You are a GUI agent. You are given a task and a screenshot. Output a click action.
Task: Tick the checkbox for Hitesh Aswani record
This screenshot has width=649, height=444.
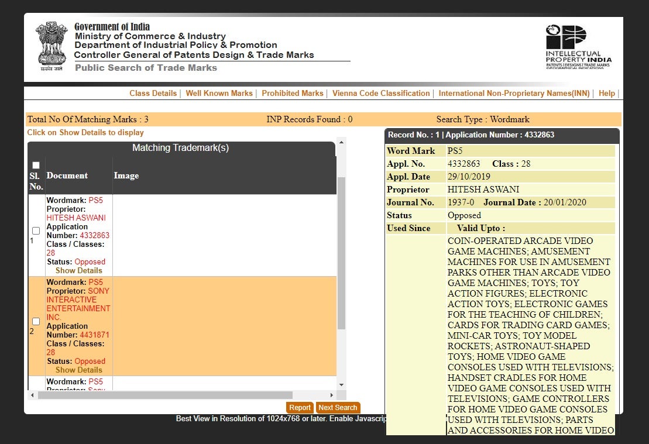tap(36, 230)
